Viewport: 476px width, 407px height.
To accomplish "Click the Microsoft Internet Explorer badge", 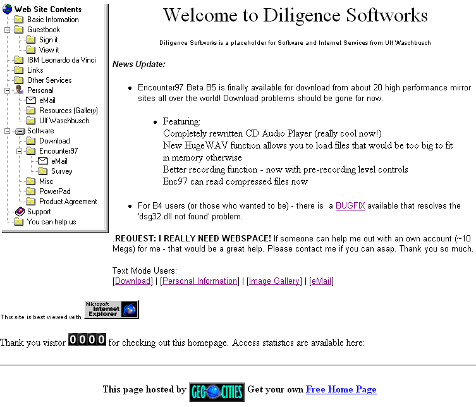I will [111, 310].
